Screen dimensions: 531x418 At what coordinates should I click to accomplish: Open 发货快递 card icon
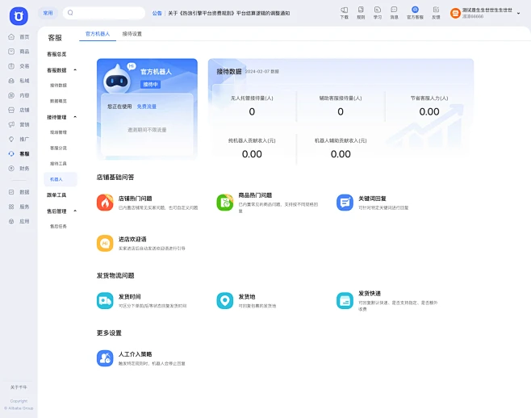pos(345,300)
